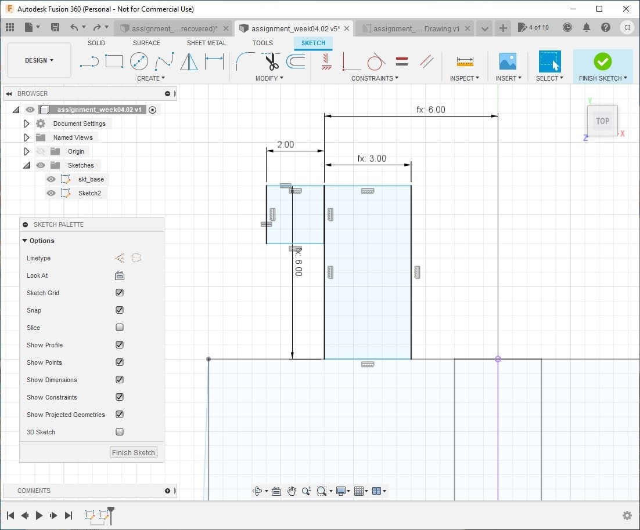Switch to the SURFACE tab
Viewport: 640px width, 530px height.
146,43
